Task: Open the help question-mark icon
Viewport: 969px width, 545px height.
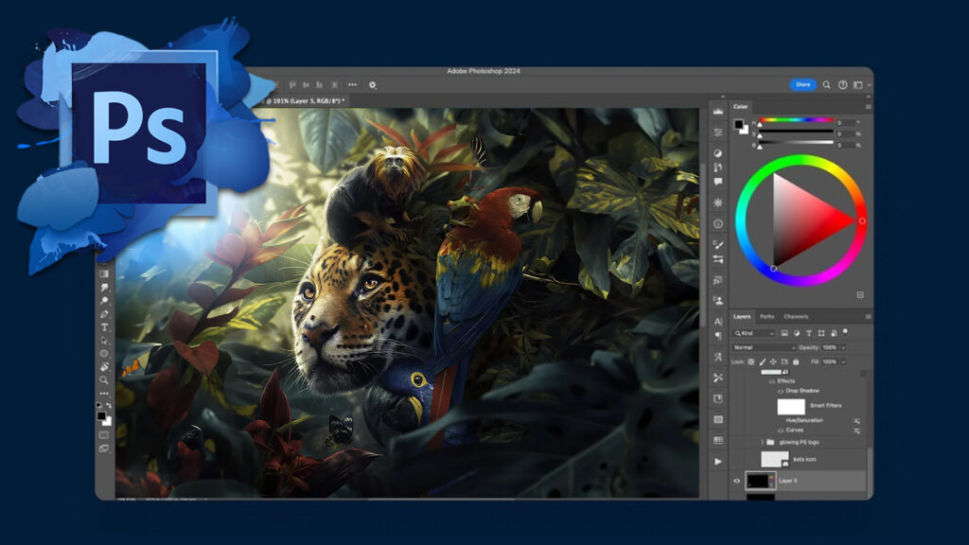Action: (842, 84)
